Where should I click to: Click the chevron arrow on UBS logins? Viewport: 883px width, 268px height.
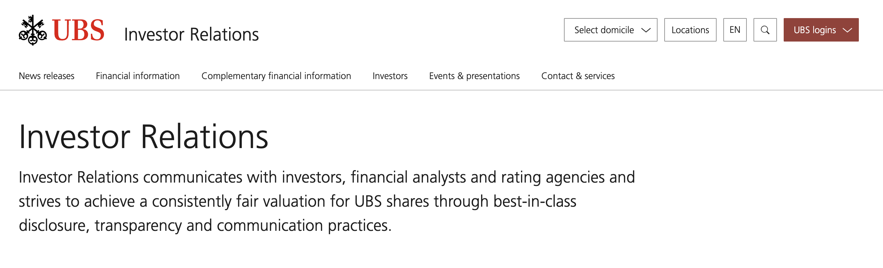coord(847,30)
